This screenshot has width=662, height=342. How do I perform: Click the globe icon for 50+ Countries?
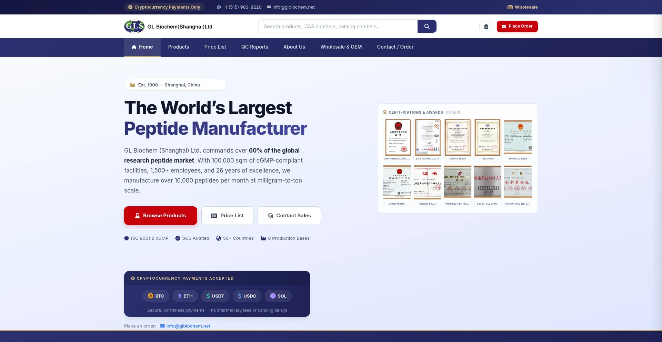[x=219, y=238]
